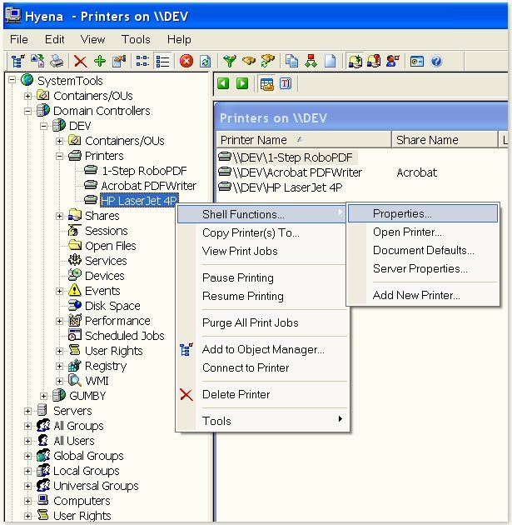Viewport: 512px width, 525px height.
Task: Click the green back arrow icon
Action: click(223, 83)
